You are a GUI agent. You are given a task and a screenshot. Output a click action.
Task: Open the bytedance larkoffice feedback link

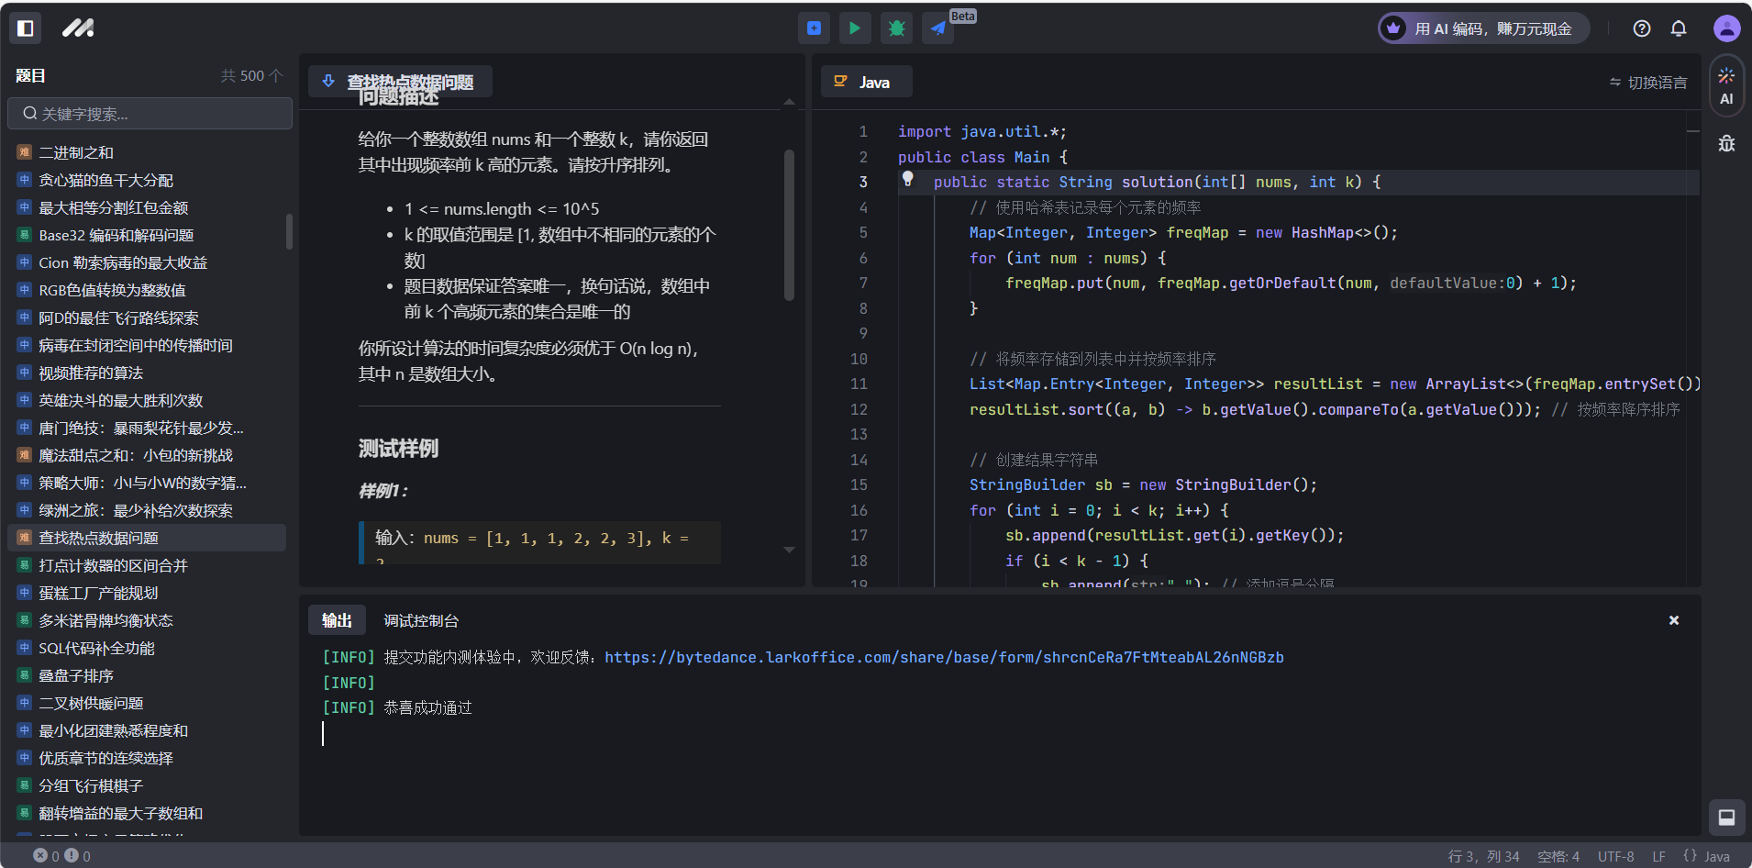944,657
